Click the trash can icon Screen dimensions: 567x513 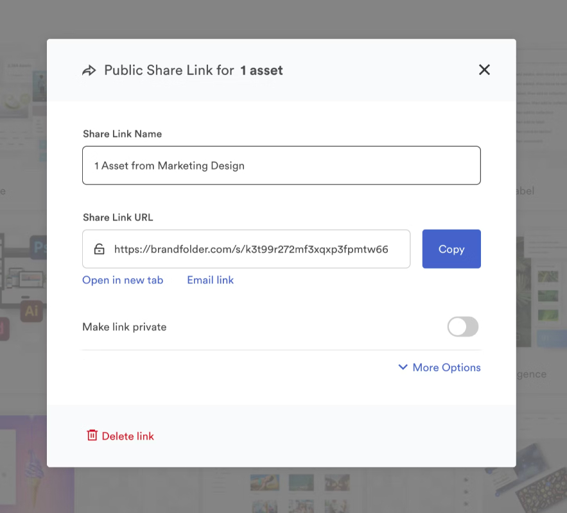click(92, 435)
